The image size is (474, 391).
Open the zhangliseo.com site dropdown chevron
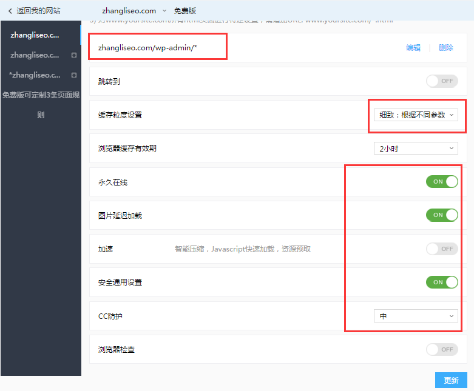click(164, 11)
